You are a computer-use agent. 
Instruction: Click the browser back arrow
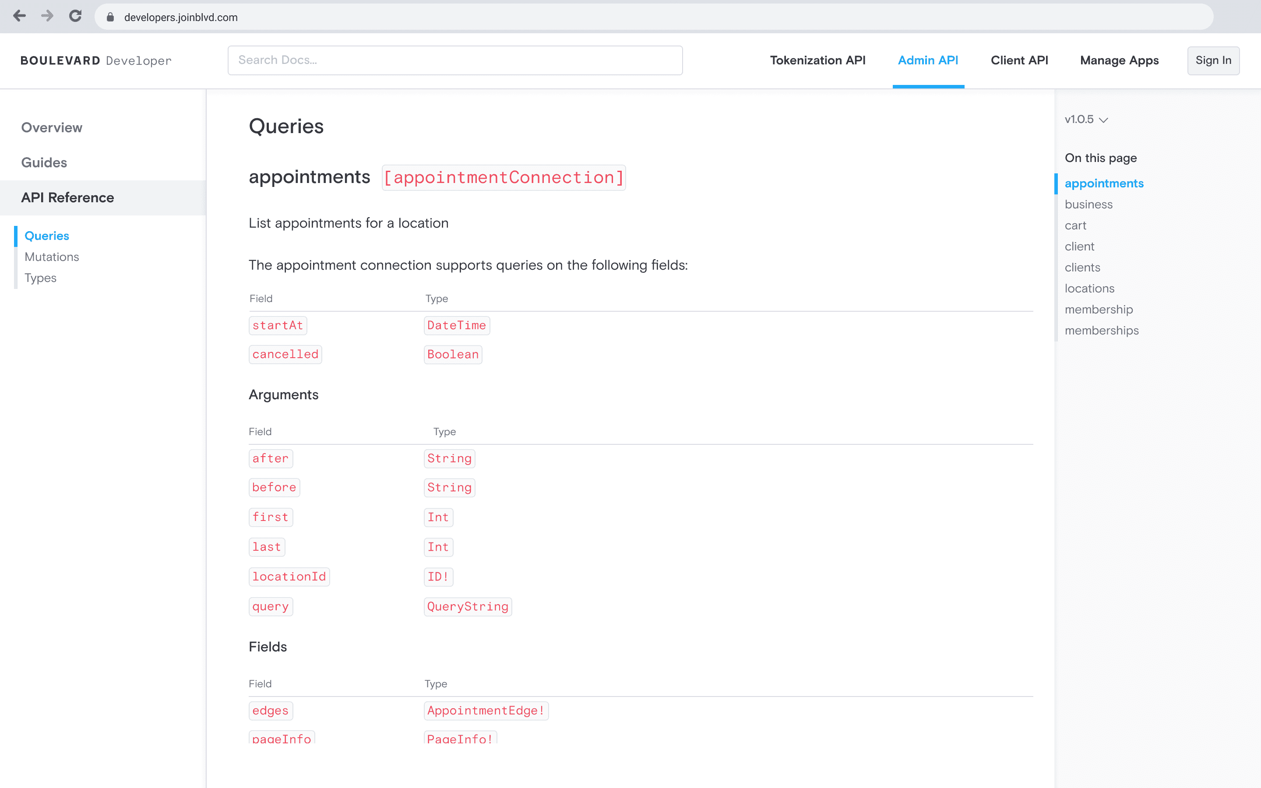tap(19, 17)
